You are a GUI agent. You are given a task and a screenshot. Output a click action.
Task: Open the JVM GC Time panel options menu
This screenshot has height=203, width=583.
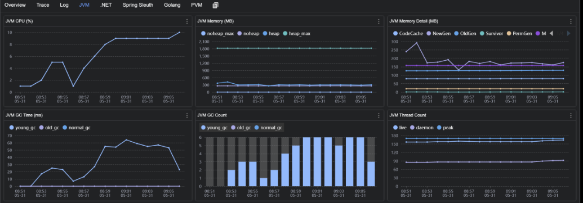[x=186, y=115]
